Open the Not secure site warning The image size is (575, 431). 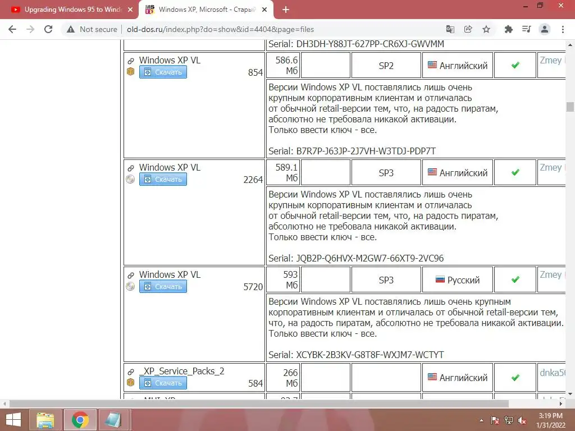pos(92,29)
